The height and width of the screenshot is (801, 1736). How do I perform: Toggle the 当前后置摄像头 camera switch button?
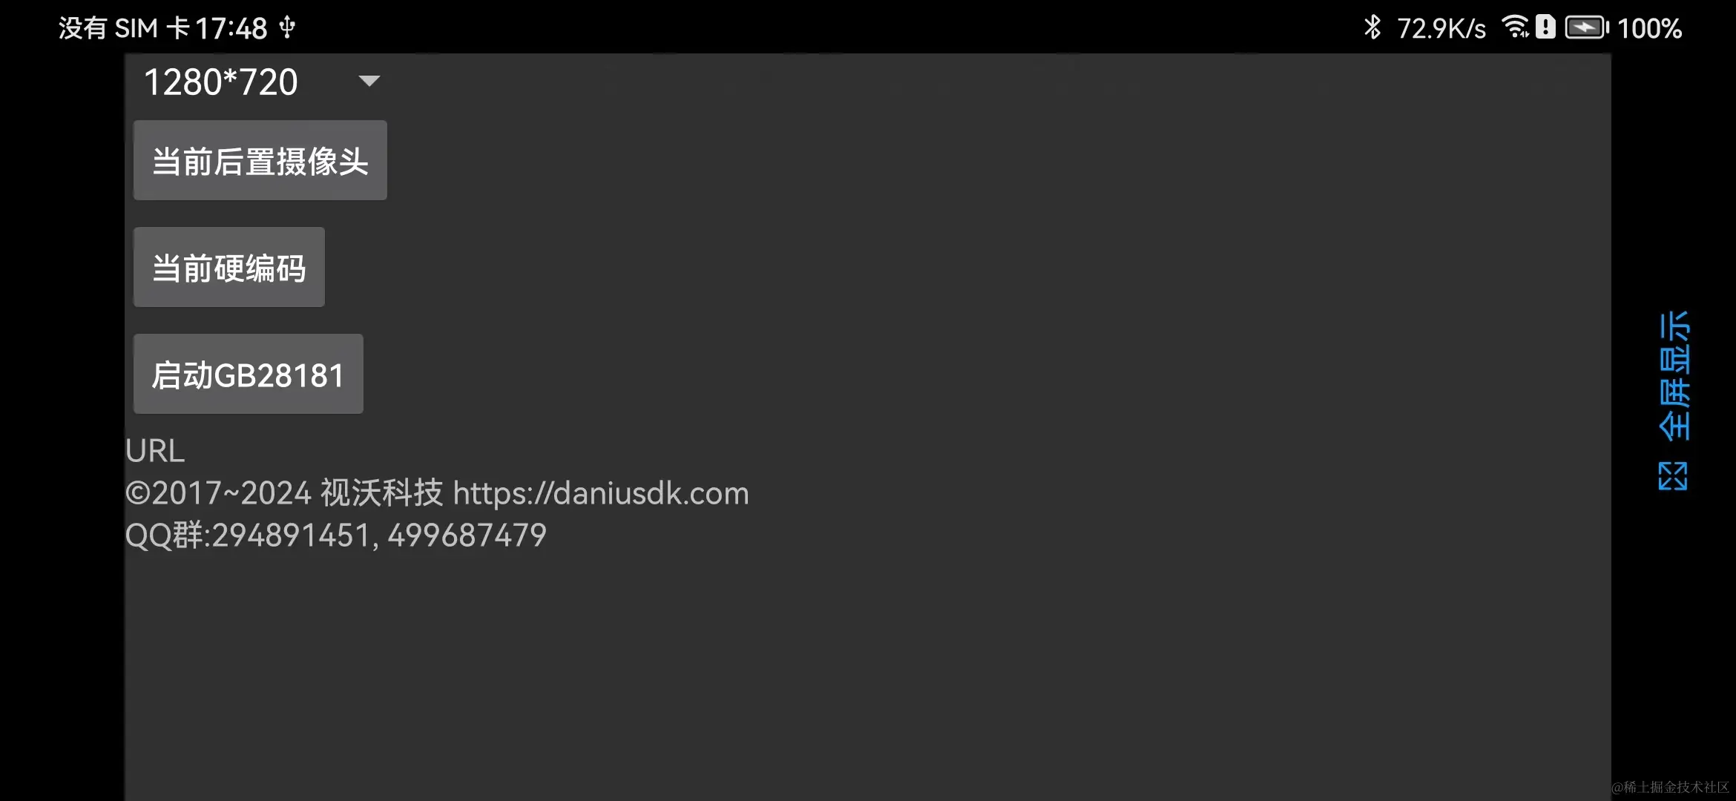[260, 160]
